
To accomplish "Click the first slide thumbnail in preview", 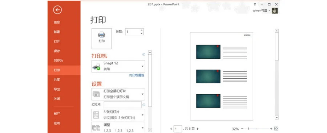I will 208,52.
